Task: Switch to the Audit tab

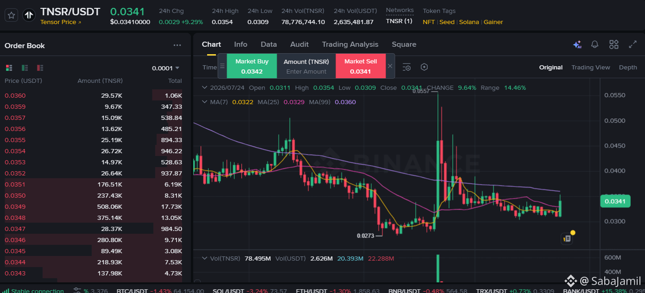Action: (x=299, y=44)
